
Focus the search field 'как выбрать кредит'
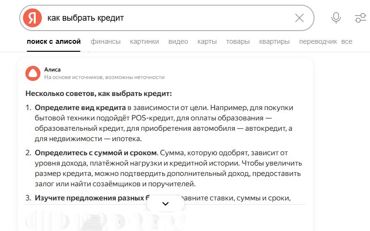click(167, 18)
